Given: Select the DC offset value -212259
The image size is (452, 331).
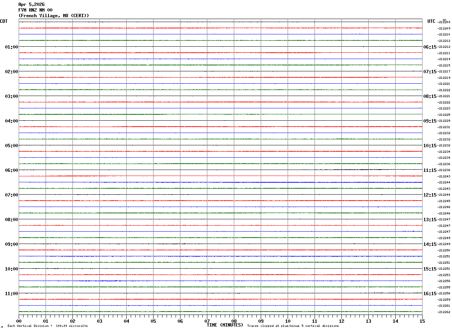Looking at the screenshot, I should 444,300.
